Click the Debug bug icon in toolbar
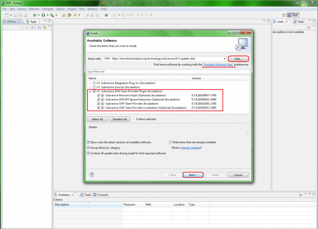Image resolution: width=318 pixels, height=229 pixels. (34, 15)
